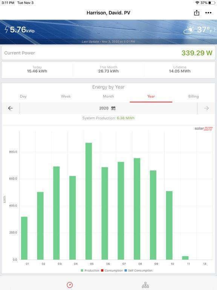Tap the share icon
This screenshot has height=290, width=217.
point(197,13)
